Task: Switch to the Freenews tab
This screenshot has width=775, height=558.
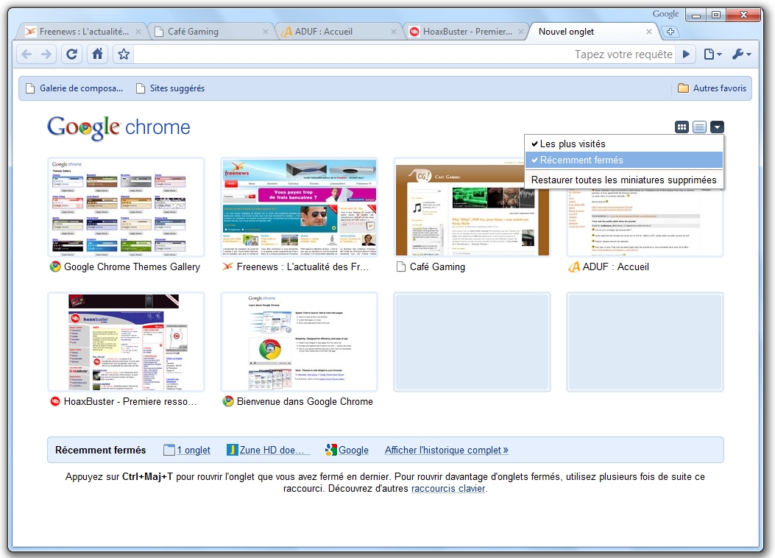Action: pyautogui.click(x=82, y=32)
